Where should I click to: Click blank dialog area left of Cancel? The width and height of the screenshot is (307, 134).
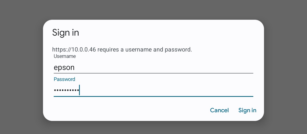coord(128,110)
